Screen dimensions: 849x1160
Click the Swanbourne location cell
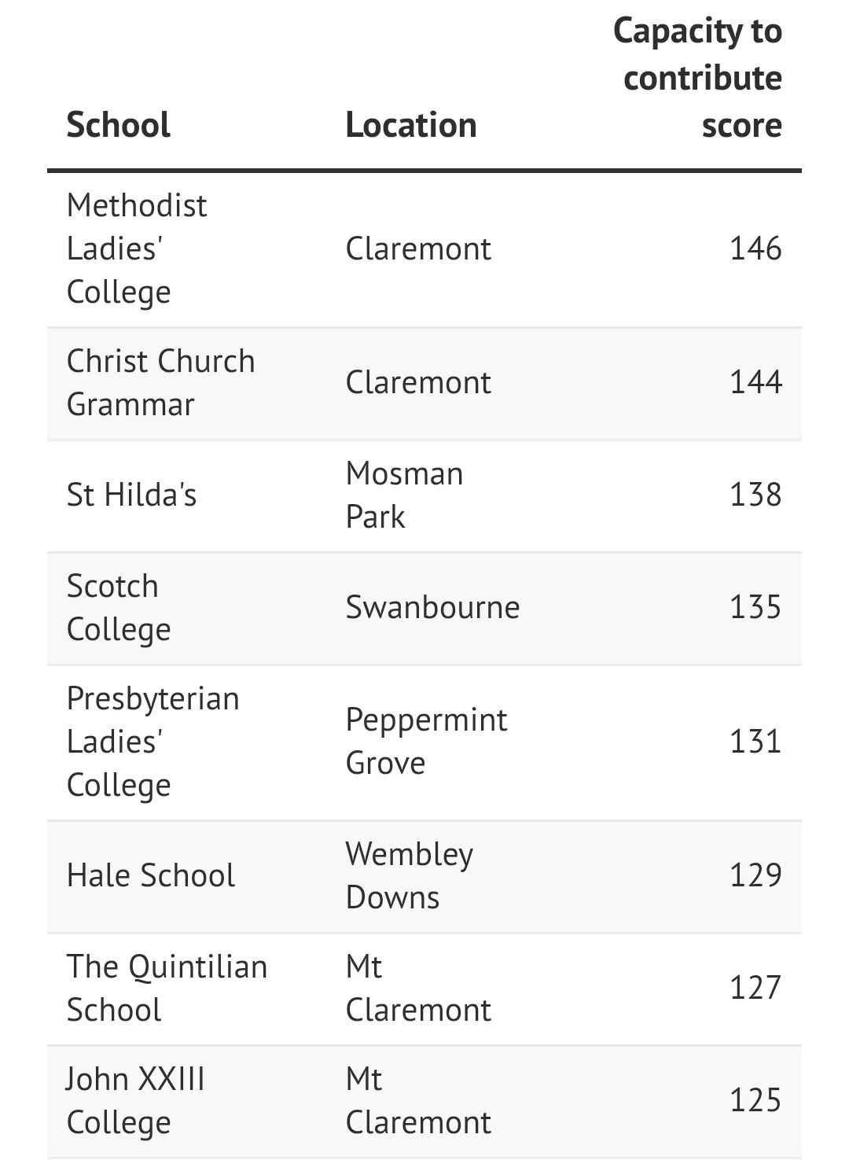pos(432,607)
